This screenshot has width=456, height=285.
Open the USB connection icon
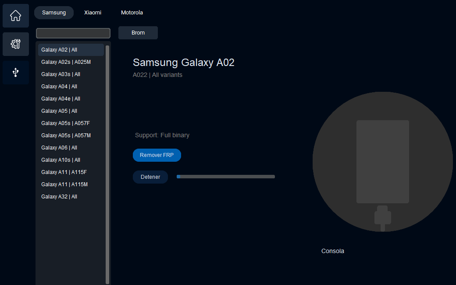pos(16,73)
